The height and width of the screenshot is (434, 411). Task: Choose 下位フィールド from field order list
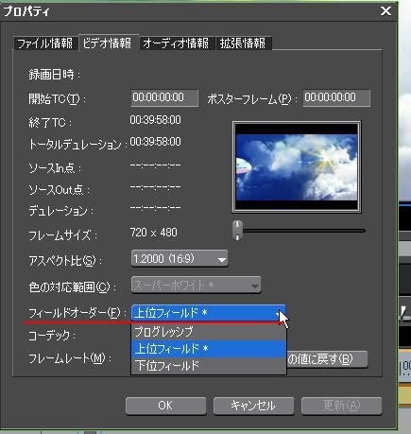click(209, 366)
